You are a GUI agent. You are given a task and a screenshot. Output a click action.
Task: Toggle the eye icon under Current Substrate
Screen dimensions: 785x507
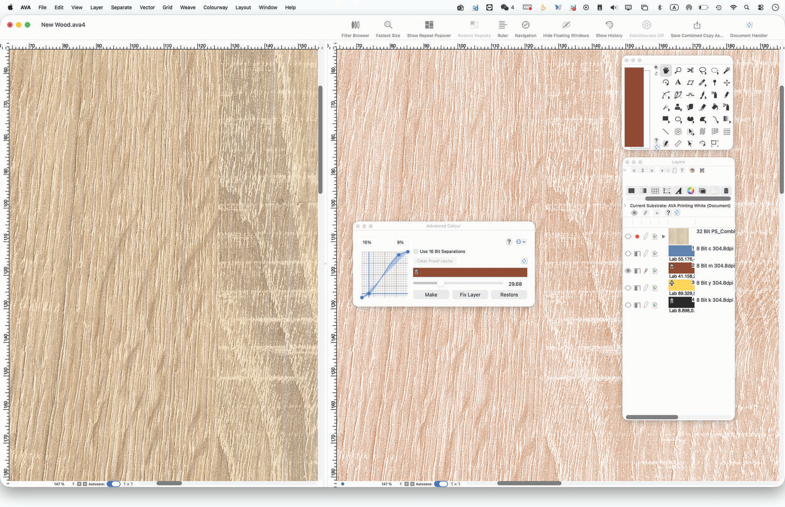[634, 213]
